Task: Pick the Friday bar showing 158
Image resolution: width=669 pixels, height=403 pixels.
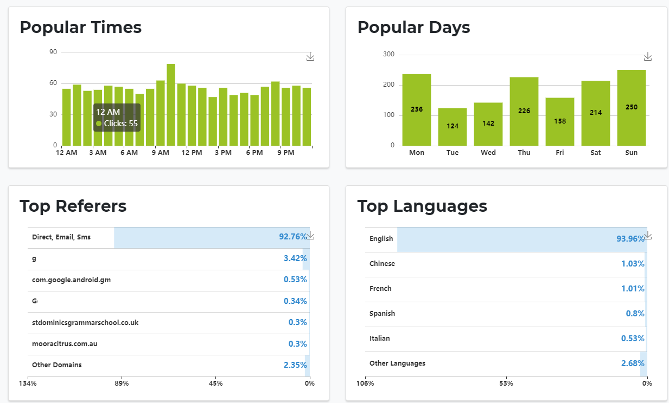Action: coord(560,122)
